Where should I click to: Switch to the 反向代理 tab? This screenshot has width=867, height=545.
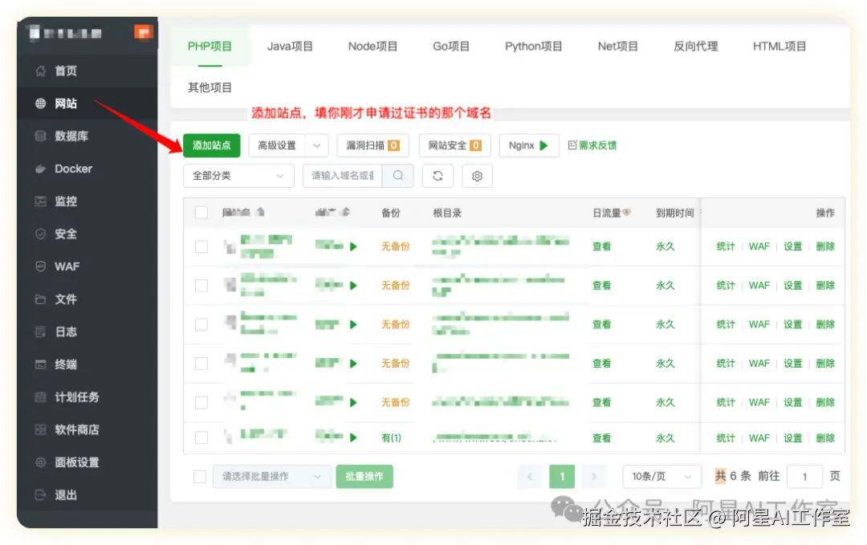point(696,47)
